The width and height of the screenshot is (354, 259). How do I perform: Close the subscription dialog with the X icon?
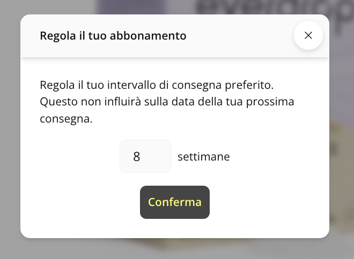308,35
